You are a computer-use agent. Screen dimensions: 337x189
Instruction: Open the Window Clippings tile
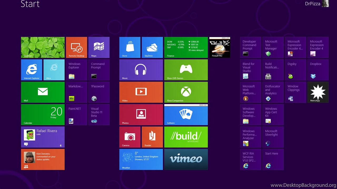pyautogui.click(x=295, y=92)
